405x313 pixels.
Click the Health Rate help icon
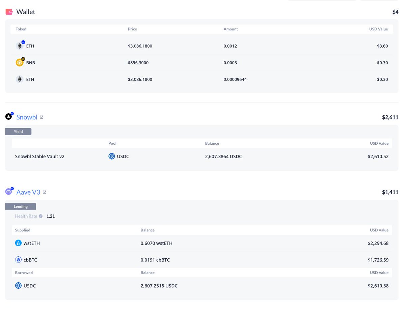40,216
